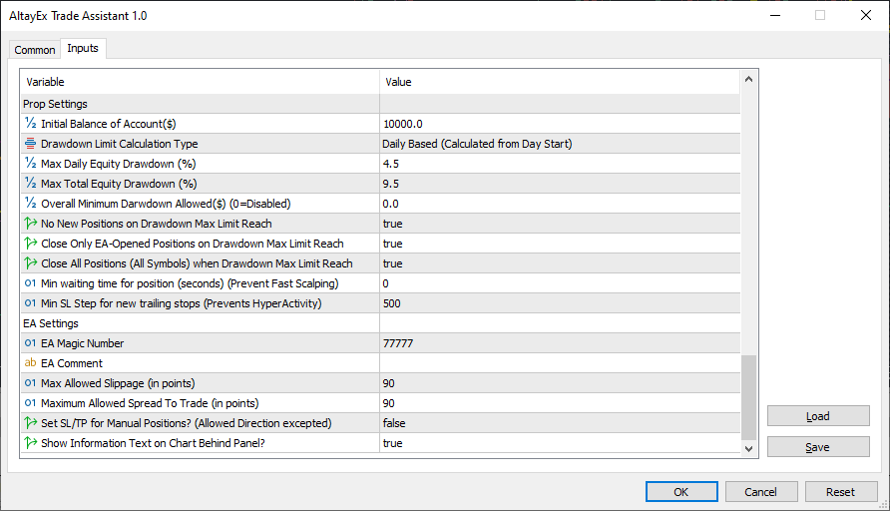This screenshot has height=511, width=890.
Task: Select the Max Total Equity Drawdown (%) label
Action: coord(119,184)
